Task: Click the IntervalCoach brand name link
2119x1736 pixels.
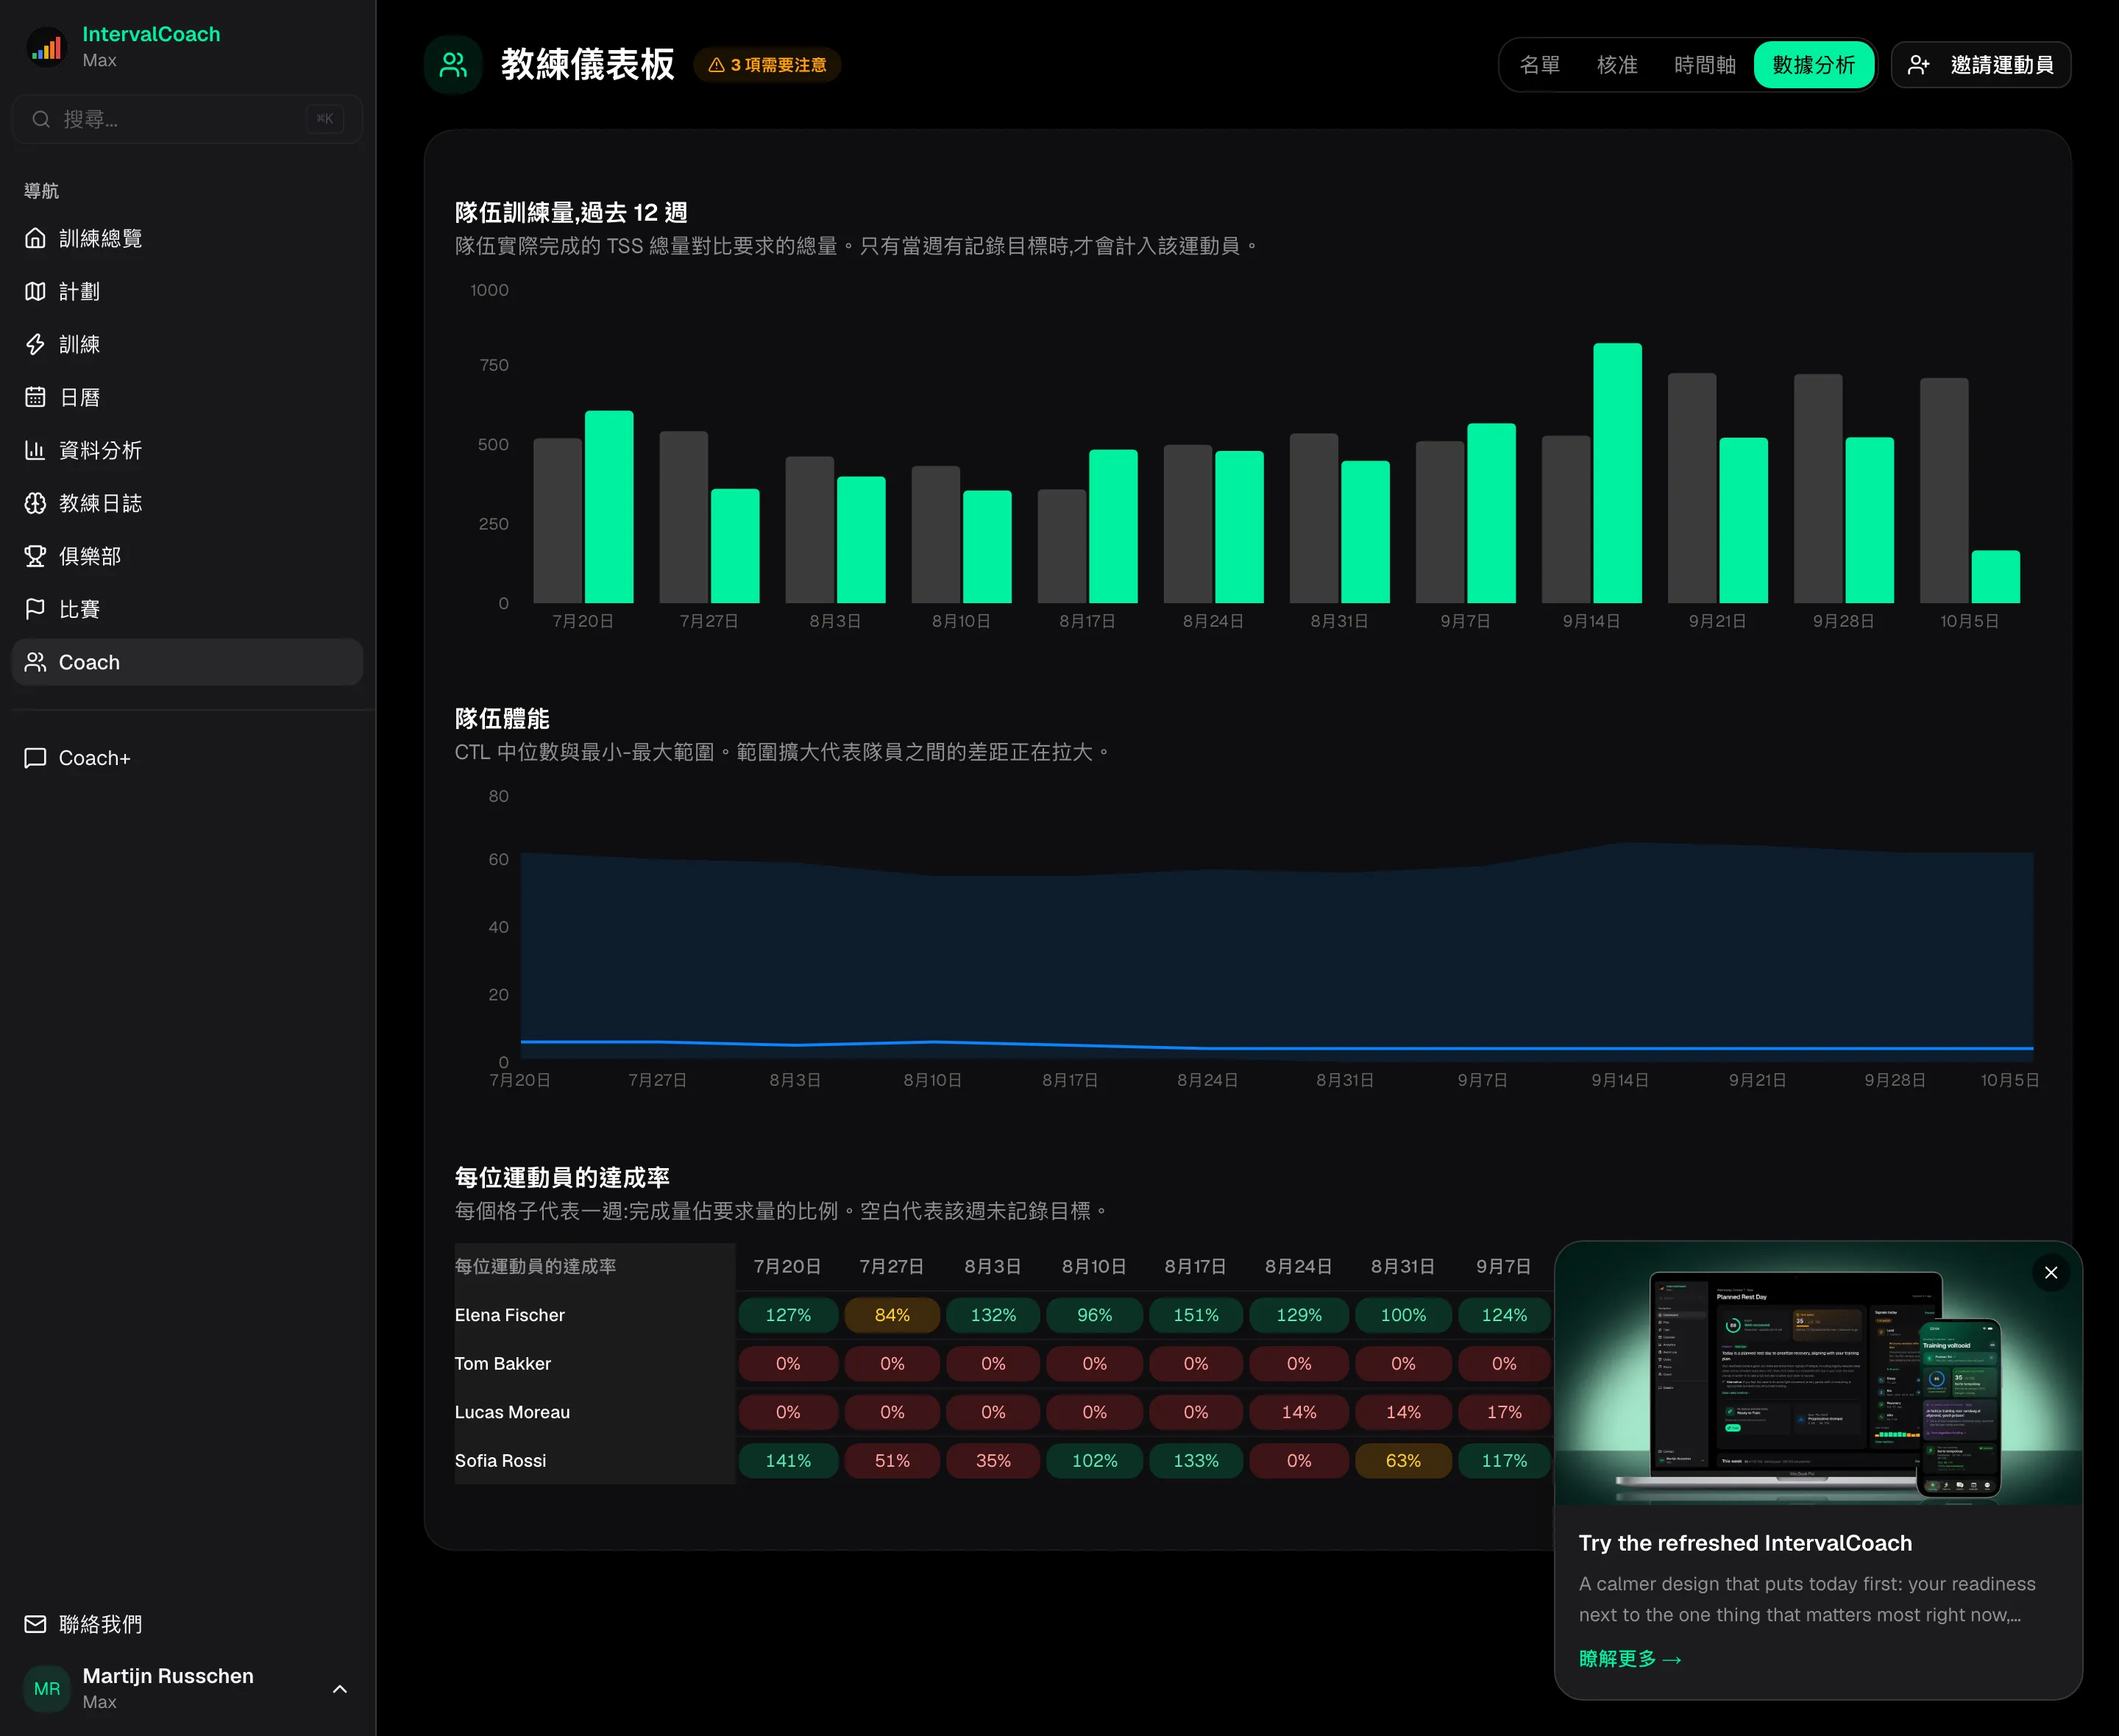Action: pyautogui.click(x=151, y=34)
